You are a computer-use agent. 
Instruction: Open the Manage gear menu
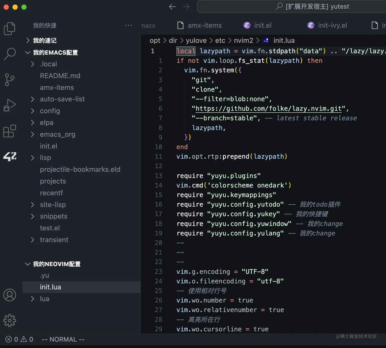click(x=10, y=320)
